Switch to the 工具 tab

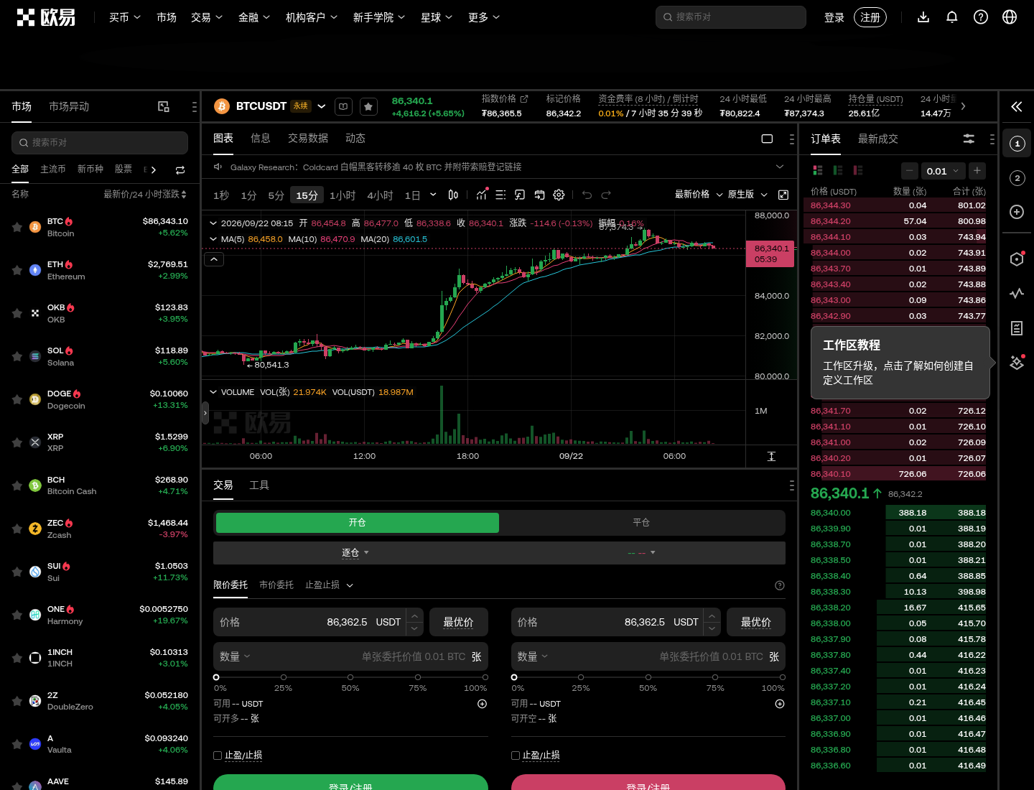(x=259, y=485)
